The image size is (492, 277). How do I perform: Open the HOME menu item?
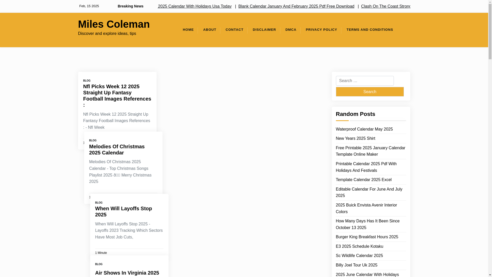(188, 30)
